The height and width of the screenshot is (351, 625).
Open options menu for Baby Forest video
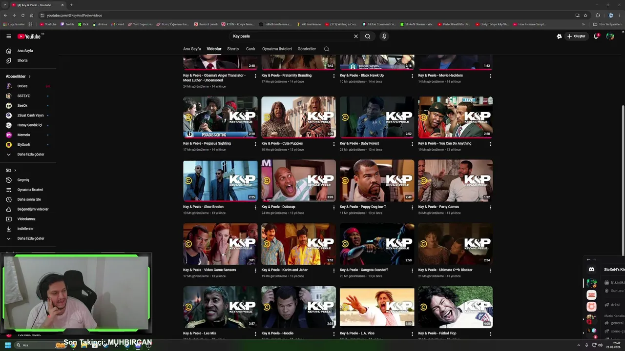[x=412, y=144]
